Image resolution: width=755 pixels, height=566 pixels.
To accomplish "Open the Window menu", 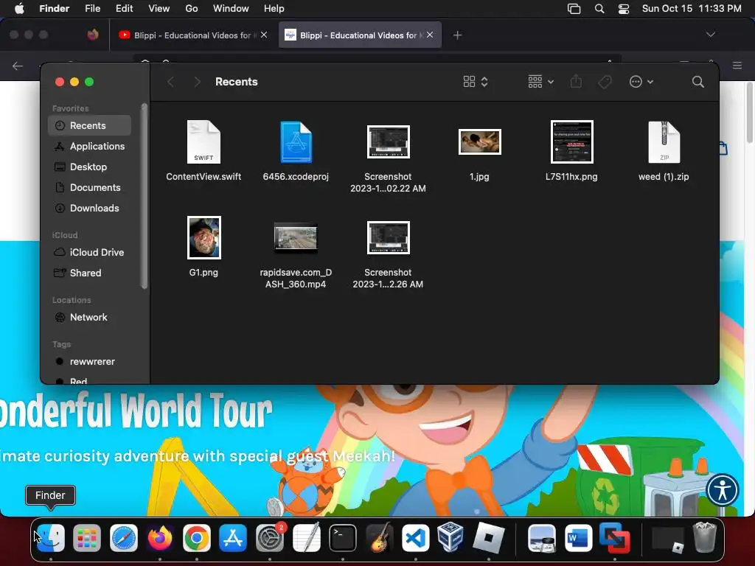I will (x=231, y=9).
